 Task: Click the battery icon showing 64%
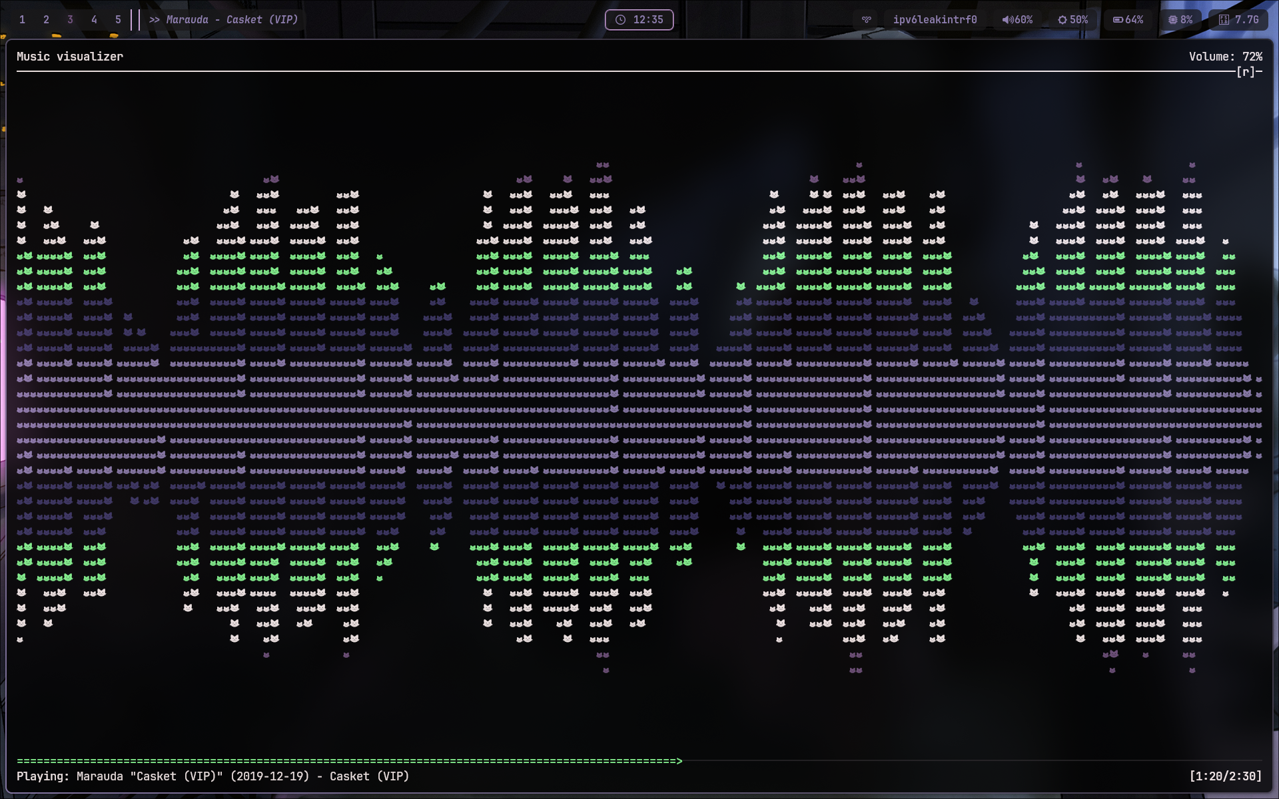(1118, 20)
